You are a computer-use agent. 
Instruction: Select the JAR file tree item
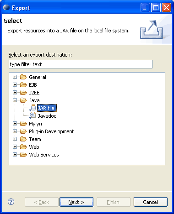47,108
